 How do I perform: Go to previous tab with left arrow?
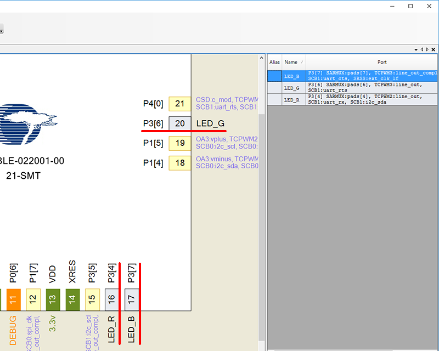[x=422, y=49]
